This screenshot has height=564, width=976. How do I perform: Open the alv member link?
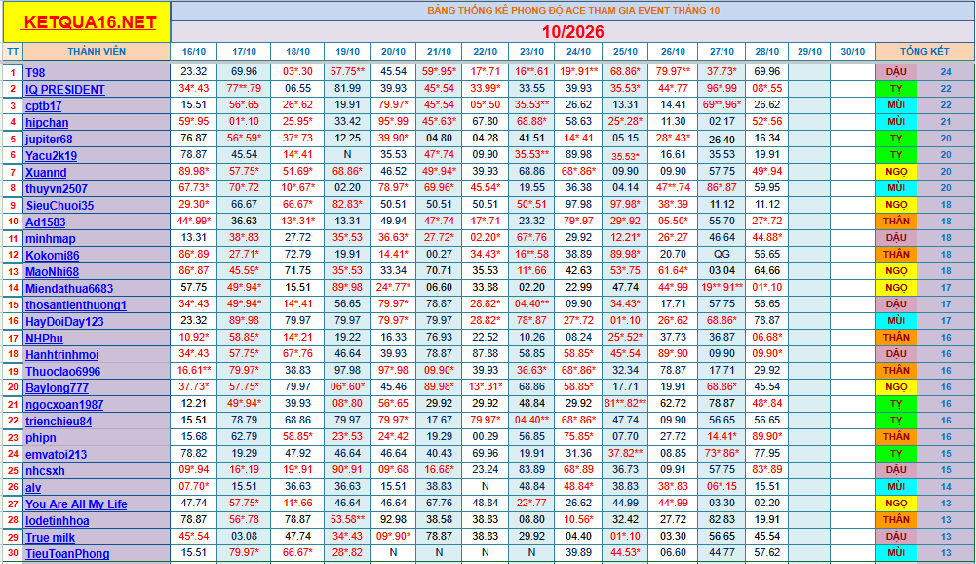pyautogui.click(x=33, y=488)
